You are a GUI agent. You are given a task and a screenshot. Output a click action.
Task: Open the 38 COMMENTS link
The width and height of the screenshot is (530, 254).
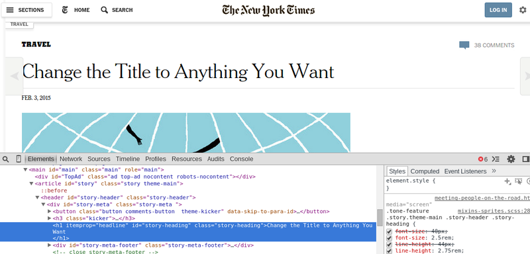(x=494, y=45)
